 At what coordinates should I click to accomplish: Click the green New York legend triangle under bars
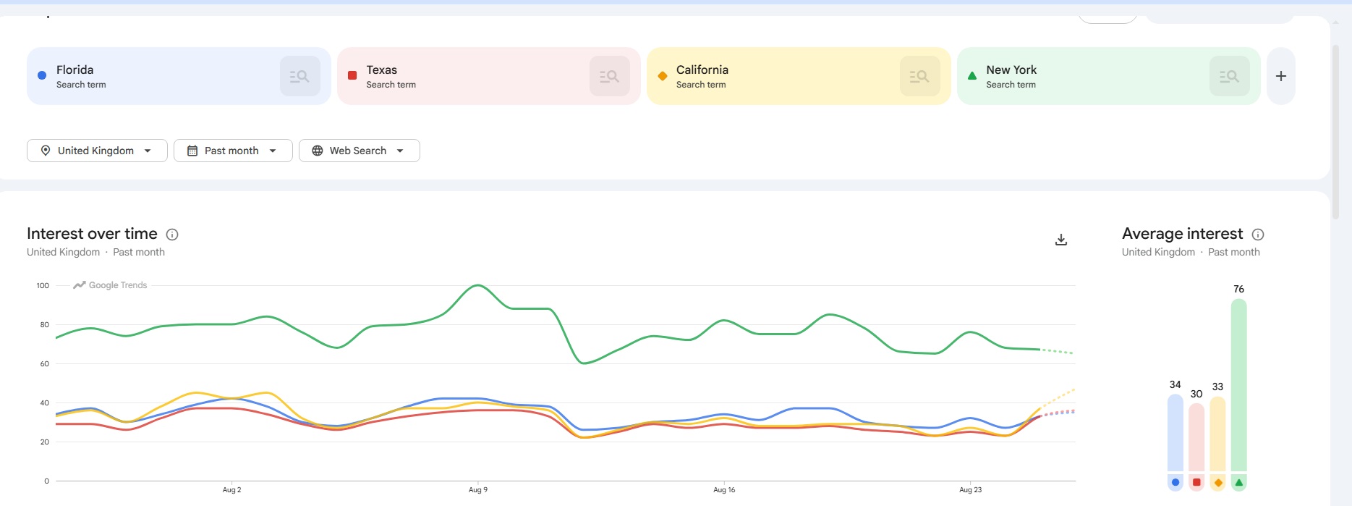click(x=1239, y=482)
